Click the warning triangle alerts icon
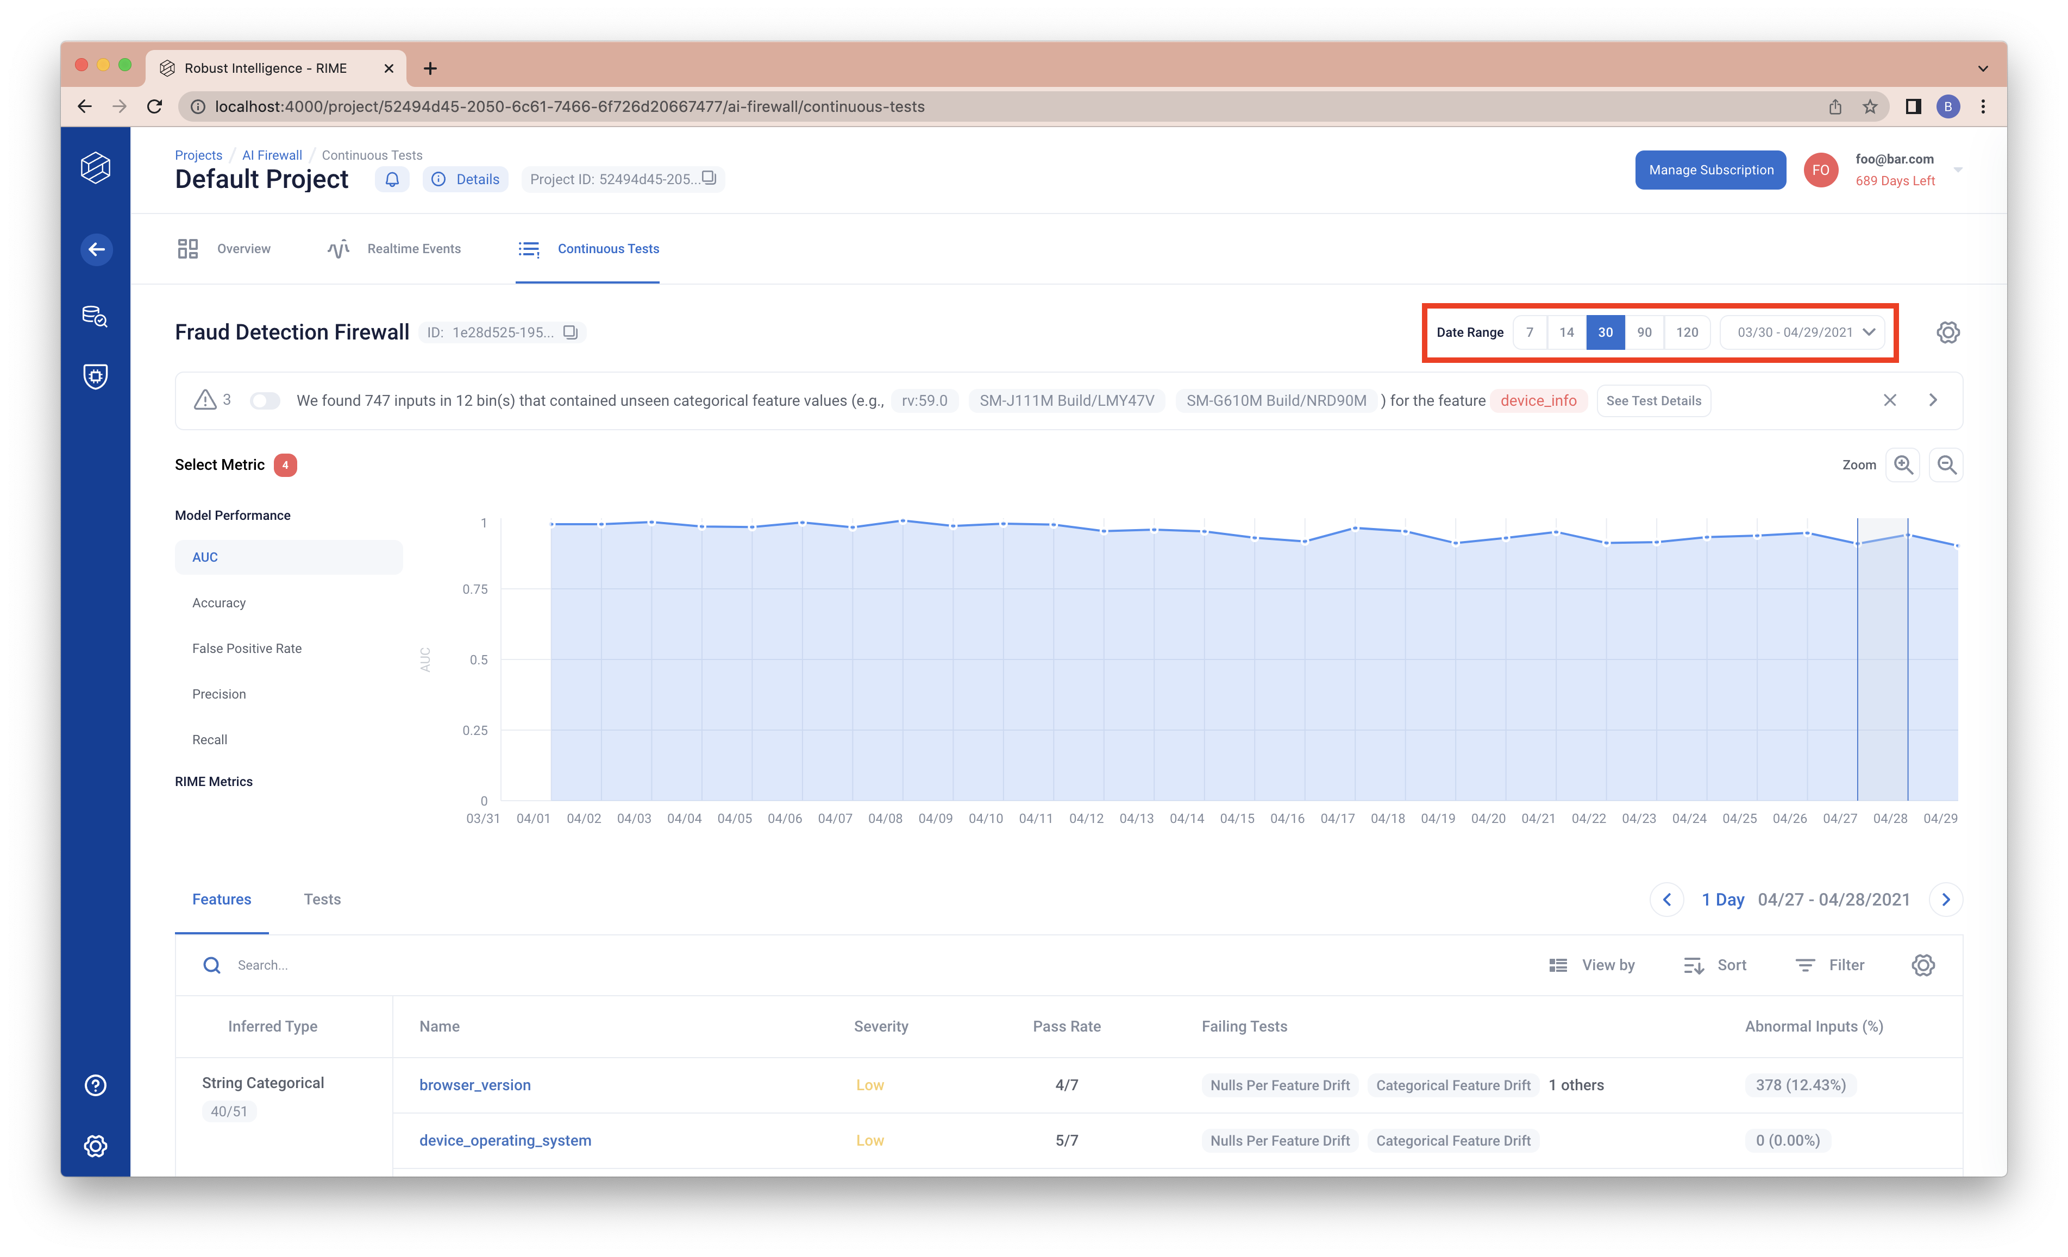 pos(205,400)
